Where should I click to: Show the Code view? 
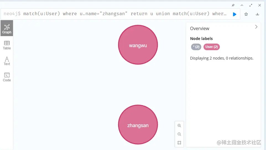click(7, 77)
